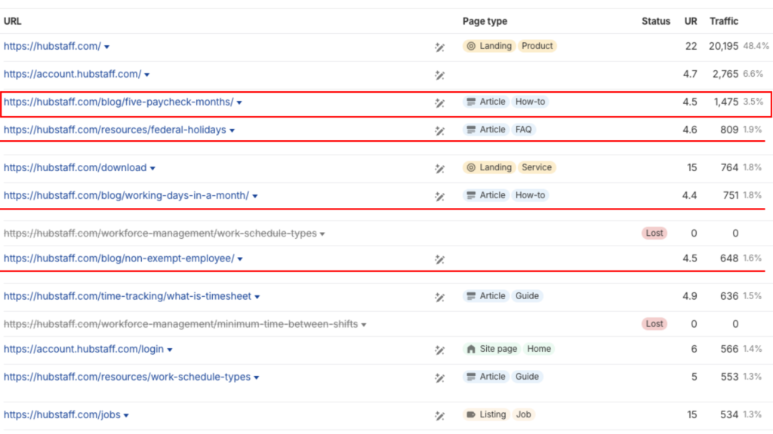Click the Listing tag in jobs row
The width and height of the screenshot is (773, 434).
point(486,414)
